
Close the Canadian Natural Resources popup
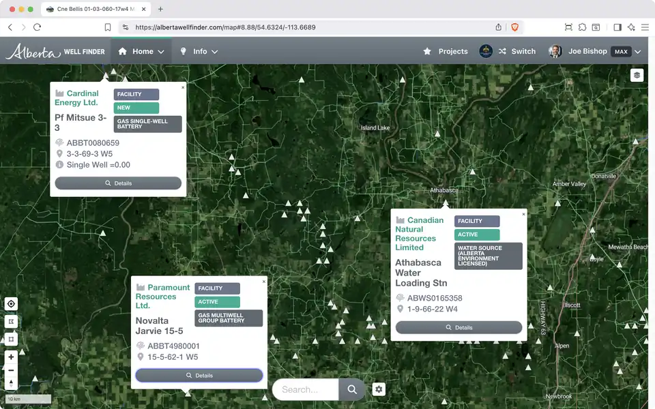[x=523, y=214]
